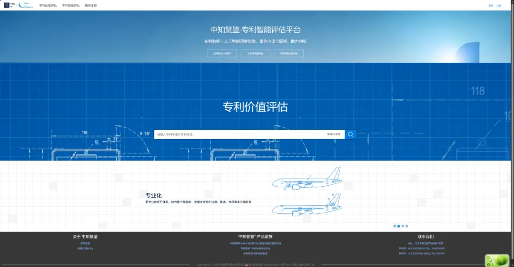Open the 数据范围&FAQ footer link
The width and height of the screenshot is (514, 267).
pos(85,248)
